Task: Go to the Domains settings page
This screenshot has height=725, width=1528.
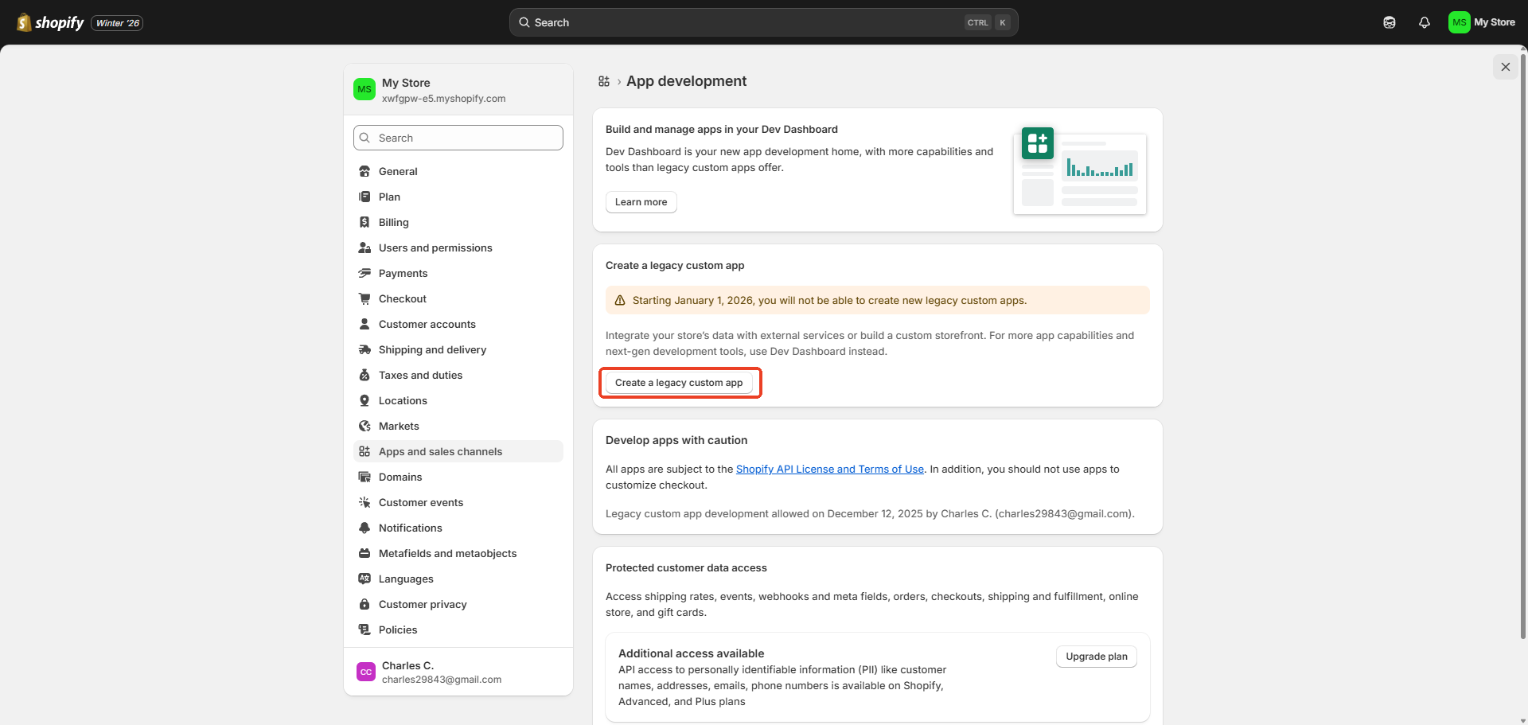Action: click(400, 477)
